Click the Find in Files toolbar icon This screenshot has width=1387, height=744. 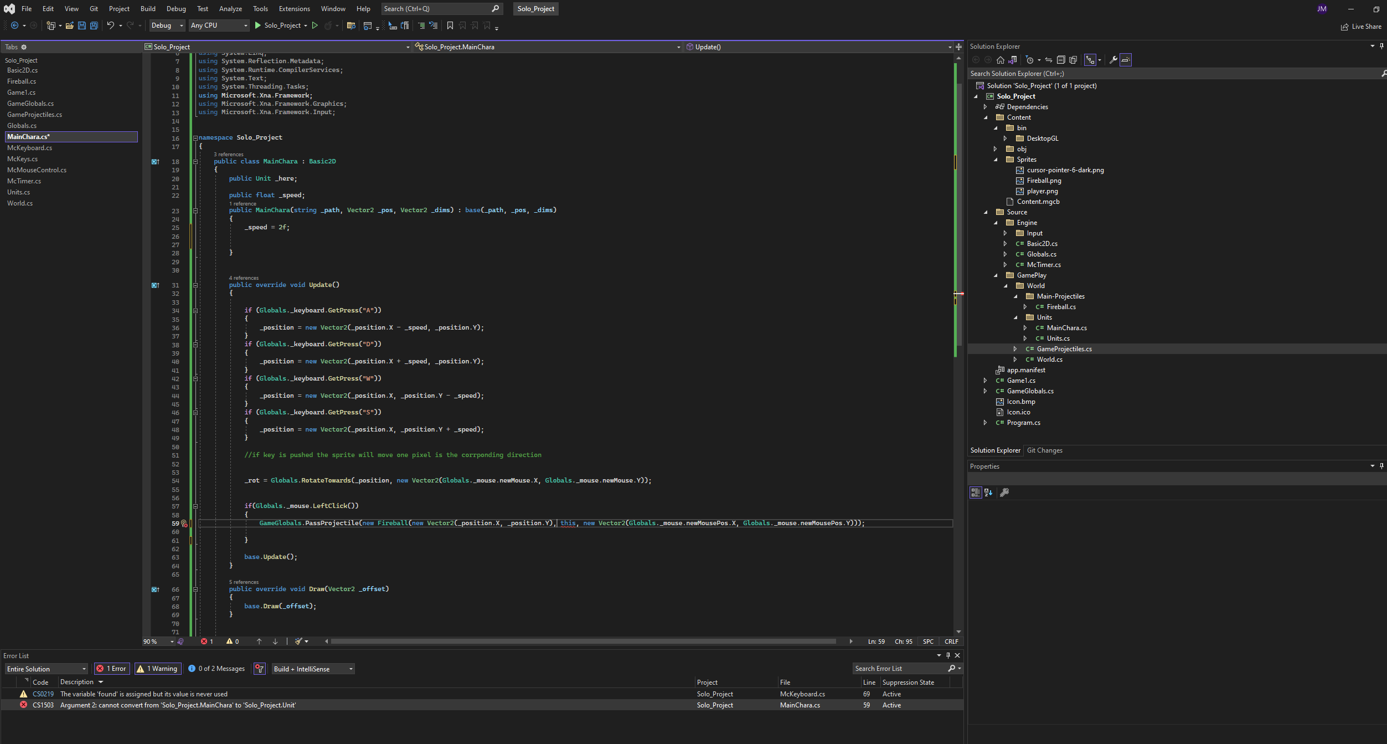tap(350, 25)
